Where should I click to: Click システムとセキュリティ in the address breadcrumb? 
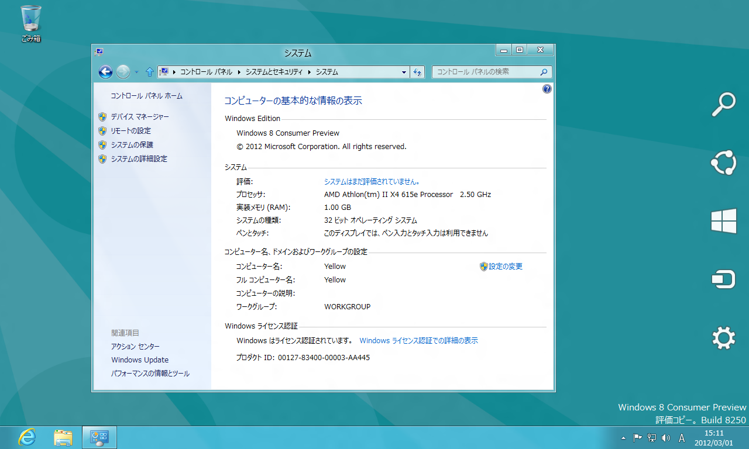pos(274,72)
